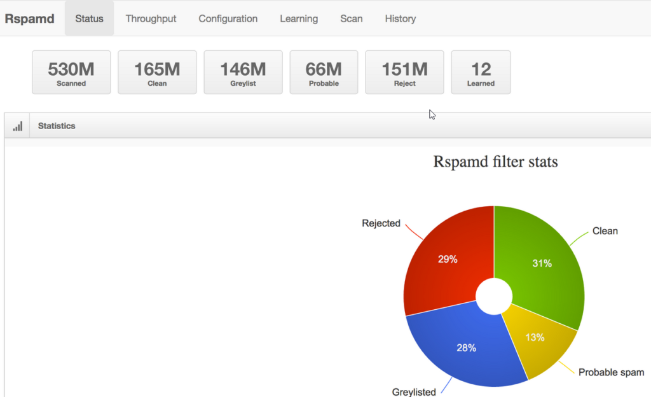The image size is (651, 397).
Task: Click the yellow Probable spam slice
Action: coord(535,338)
